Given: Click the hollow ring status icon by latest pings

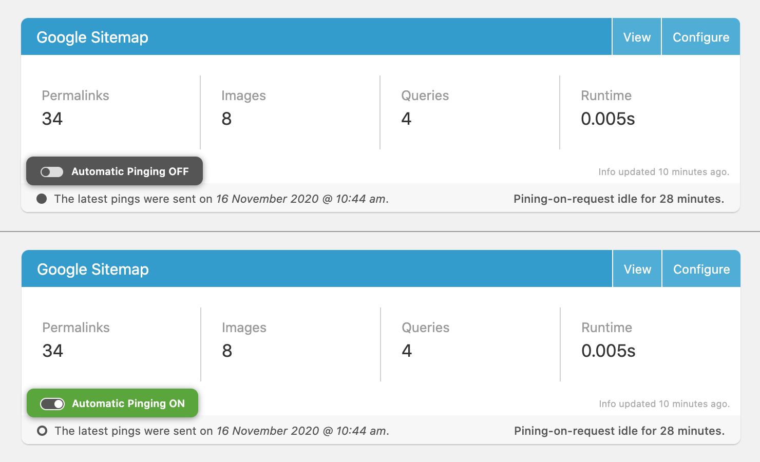Looking at the screenshot, I should pyautogui.click(x=43, y=431).
